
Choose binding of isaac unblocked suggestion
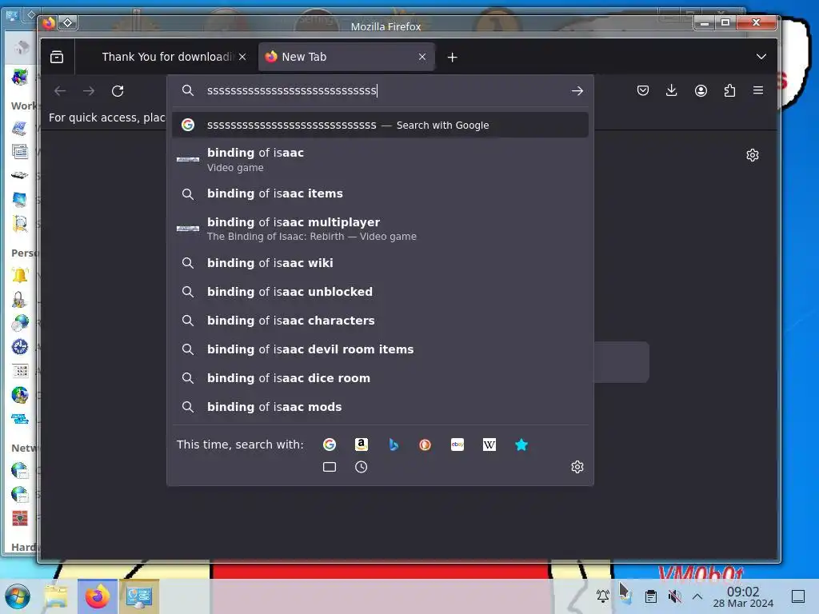coord(380,291)
